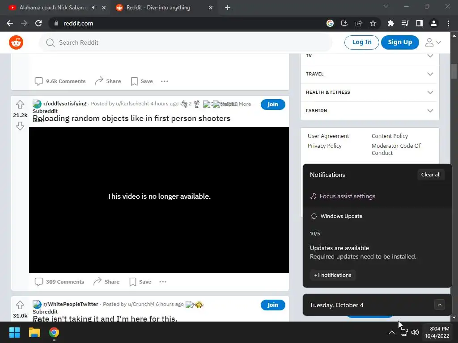The height and width of the screenshot is (343, 458).
Task: Open the user account menu icon
Action: (433, 42)
